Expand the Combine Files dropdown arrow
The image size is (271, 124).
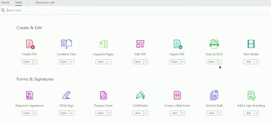[72, 62]
